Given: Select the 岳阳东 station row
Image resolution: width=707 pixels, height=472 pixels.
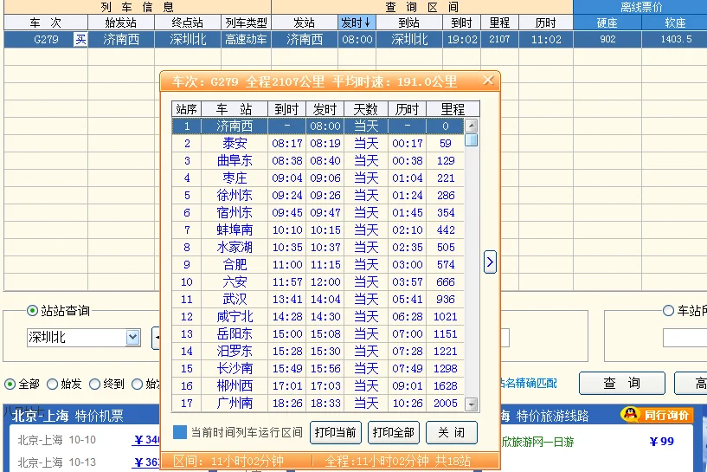Looking at the screenshot, I should tap(318, 334).
